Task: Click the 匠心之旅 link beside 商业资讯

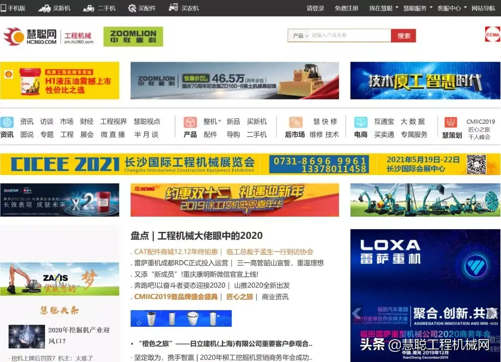Action: (240, 297)
